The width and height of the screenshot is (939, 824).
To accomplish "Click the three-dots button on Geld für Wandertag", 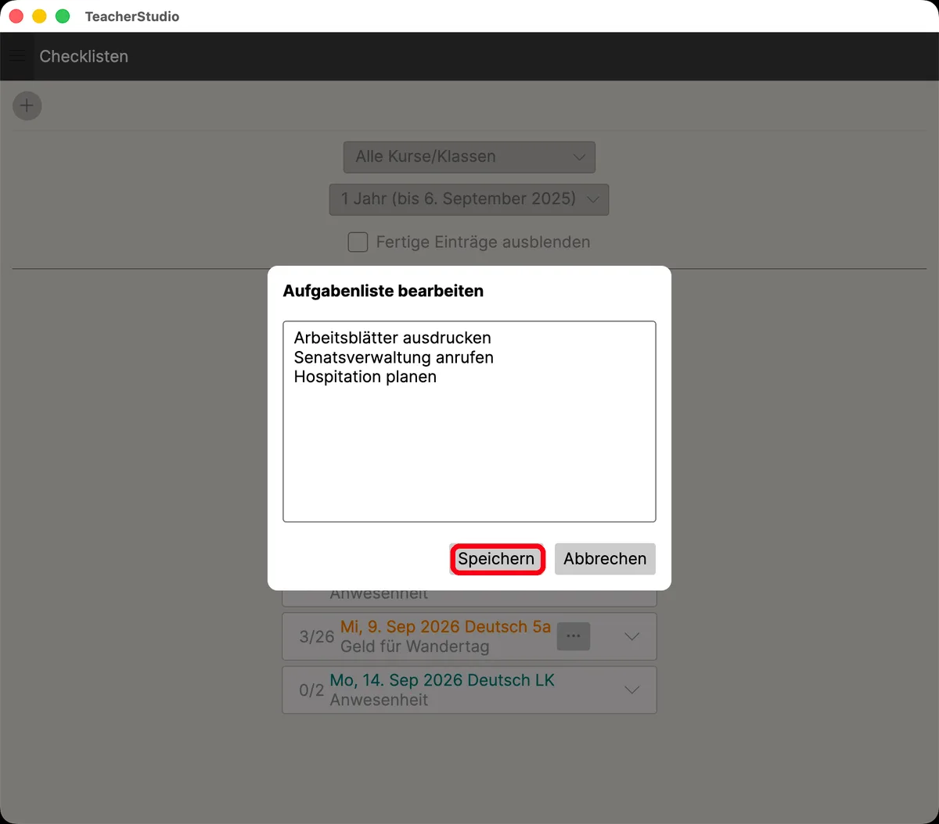I will pyautogui.click(x=574, y=636).
